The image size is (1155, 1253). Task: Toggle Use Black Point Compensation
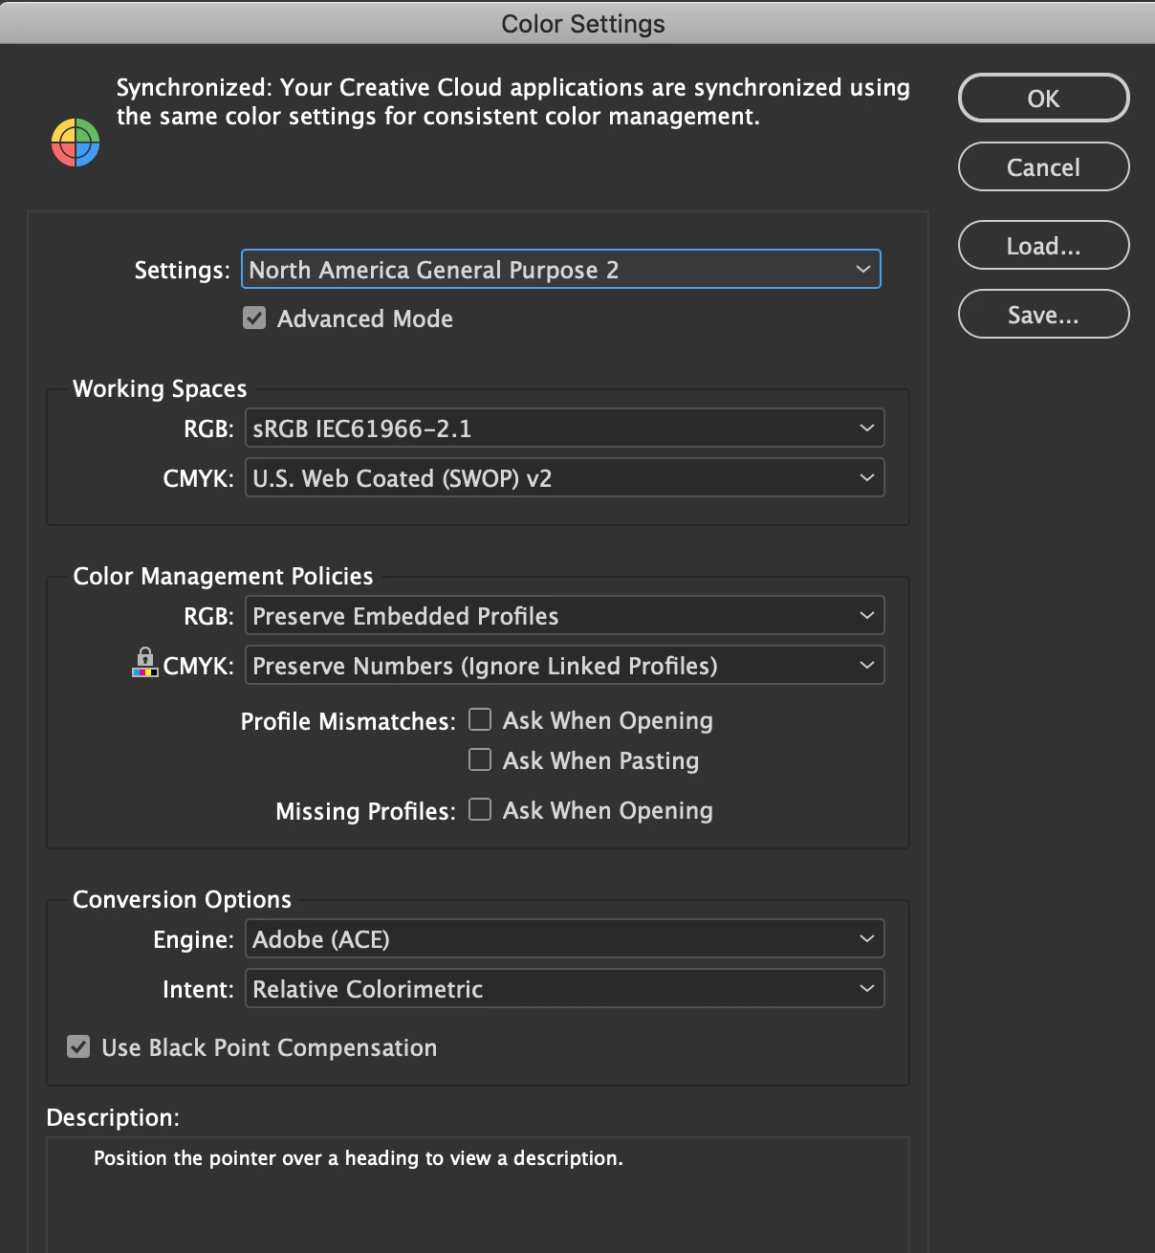[x=78, y=1046]
